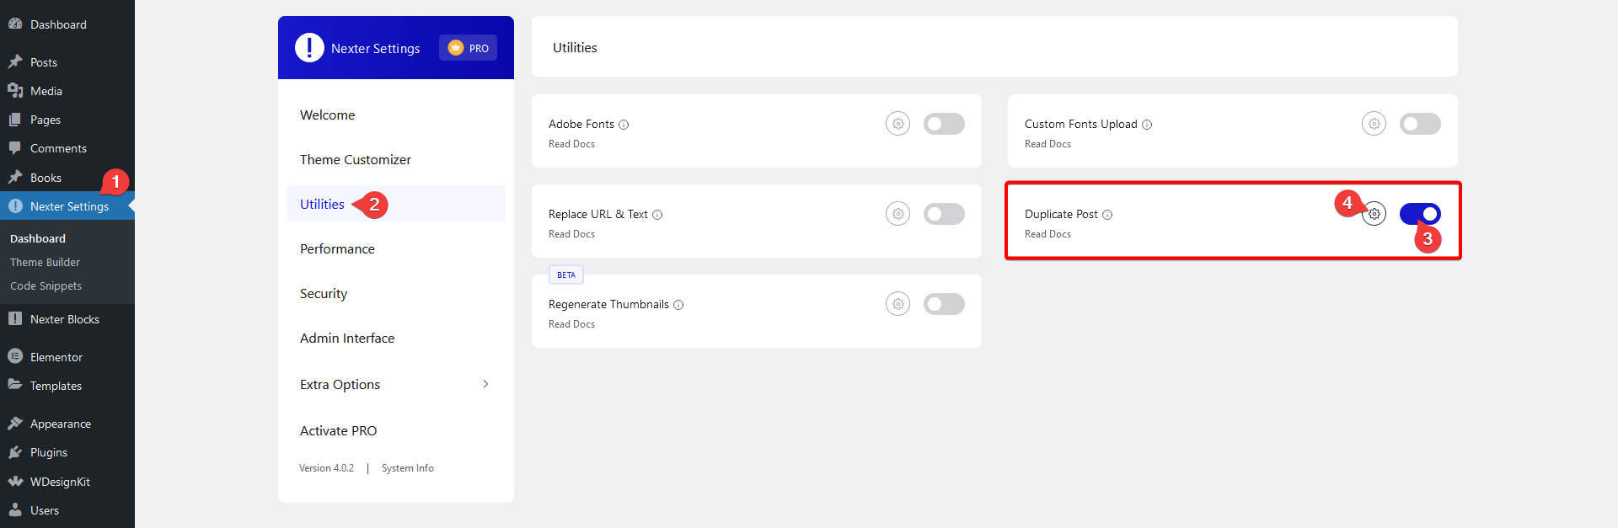Enable the Regenerate Thumbnails toggle

point(944,304)
